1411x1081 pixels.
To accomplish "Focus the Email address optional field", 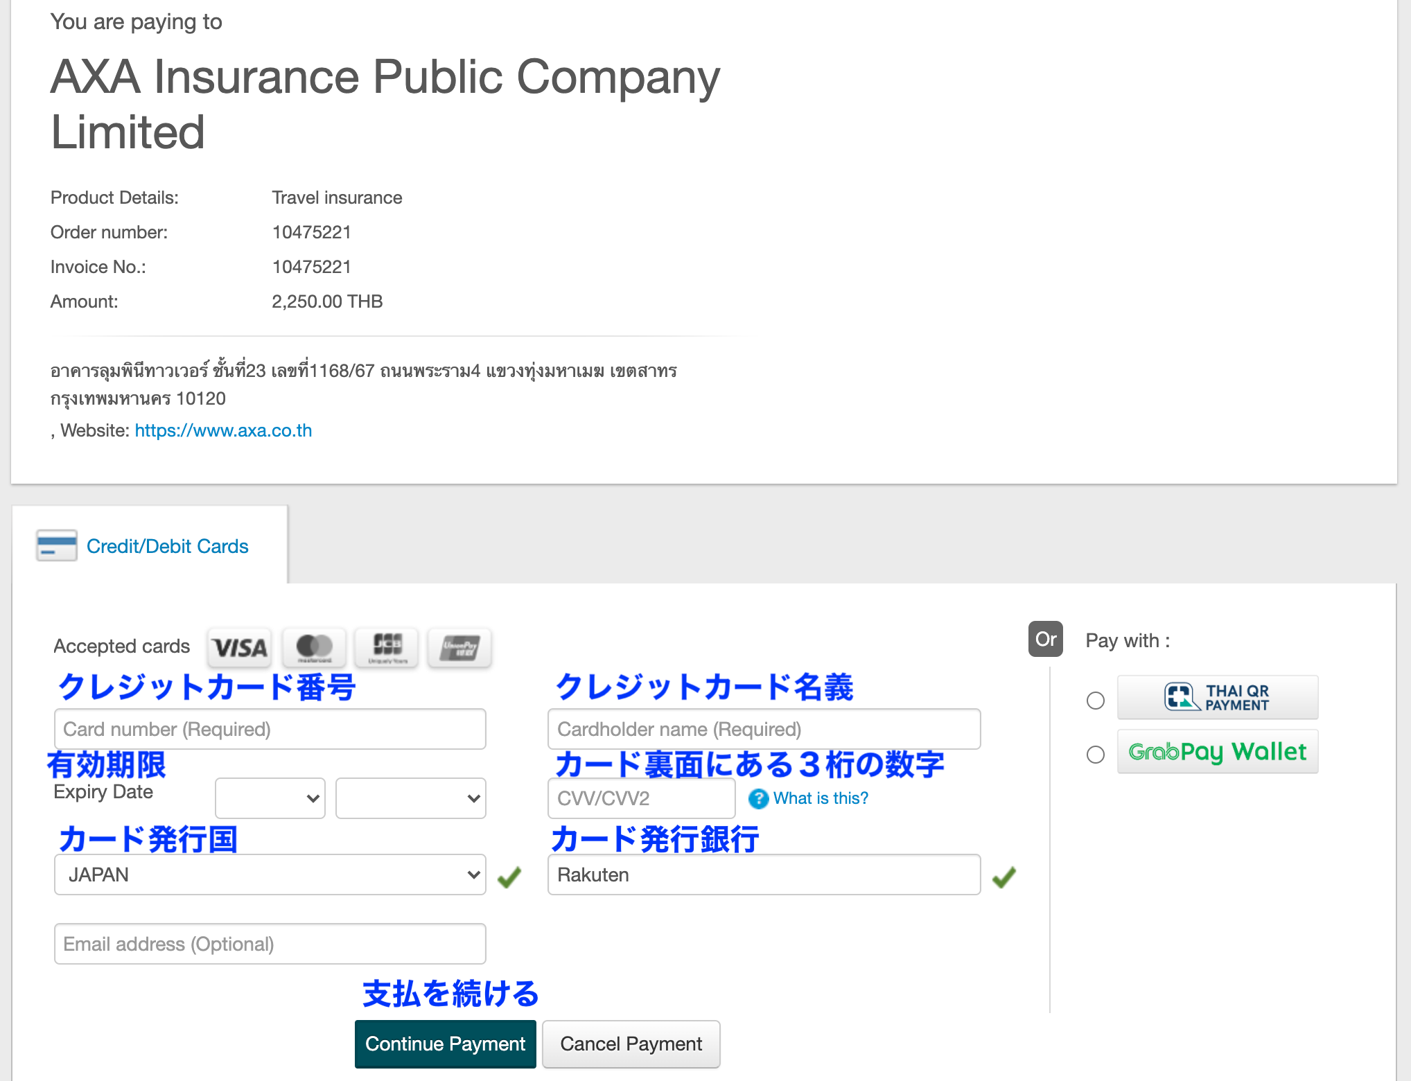I will click(270, 944).
